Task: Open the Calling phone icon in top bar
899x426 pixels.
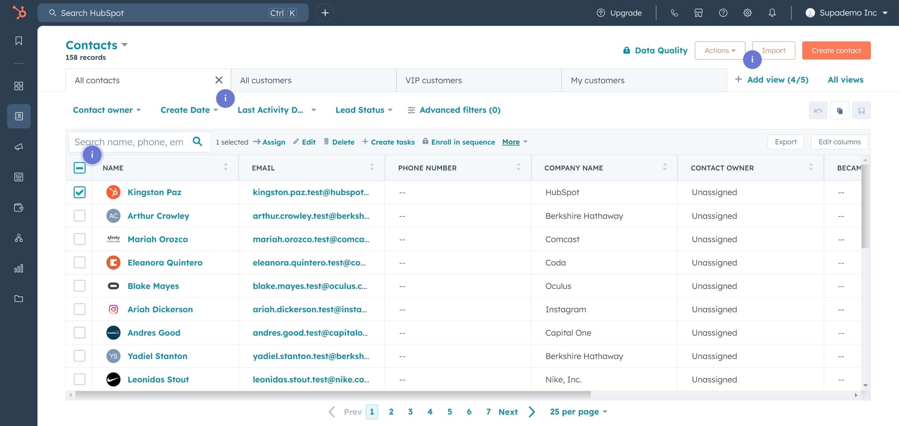Action: [x=674, y=13]
